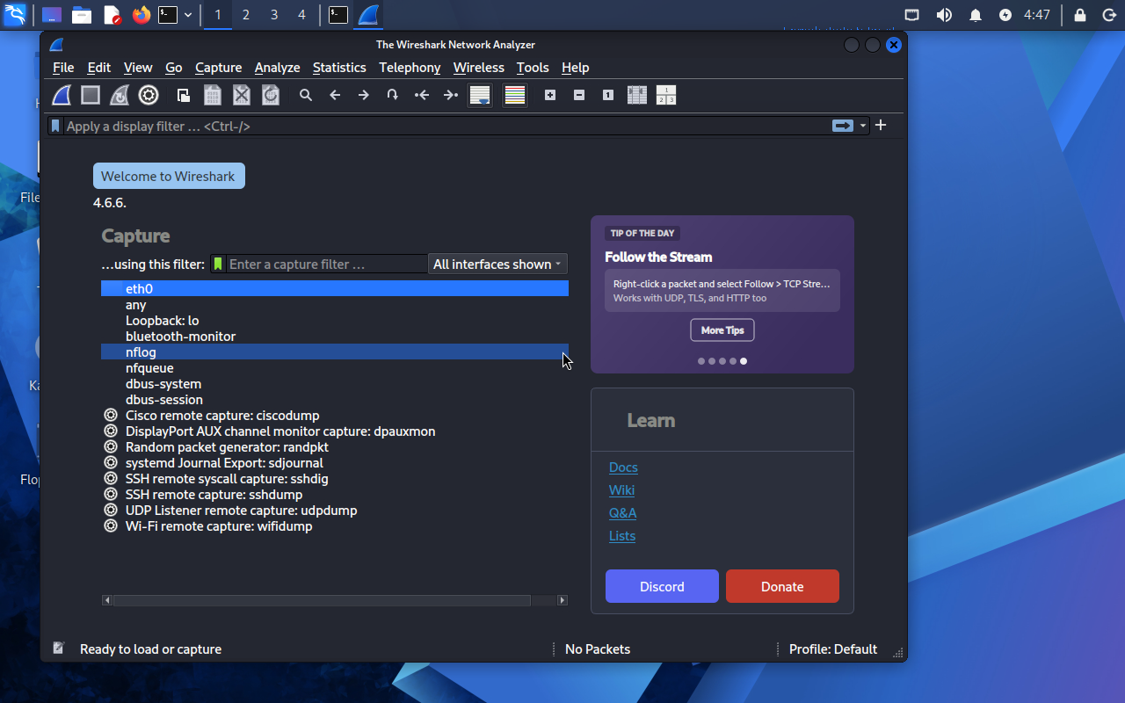
Task: Open settings gear for SSH remote capture: sshdump
Action: (111, 495)
